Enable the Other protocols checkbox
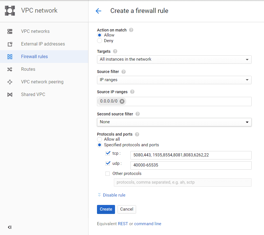Screen dimensions: 264x235 [108, 174]
